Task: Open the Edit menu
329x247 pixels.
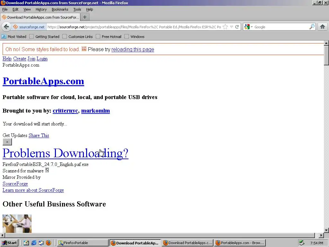Action: pos(15,9)
